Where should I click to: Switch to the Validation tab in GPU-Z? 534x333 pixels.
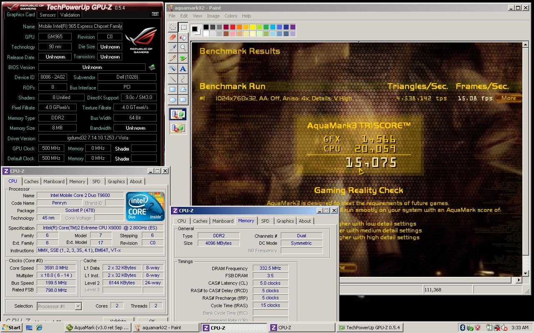click(x=70, y=15)
